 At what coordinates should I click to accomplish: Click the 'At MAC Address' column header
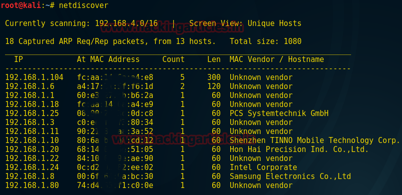pos(108,59)
